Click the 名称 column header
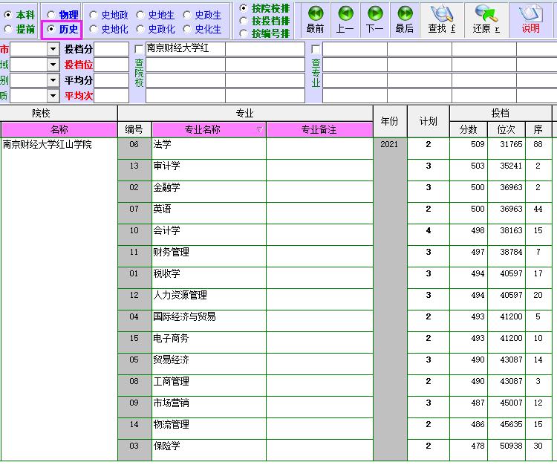This screenshot has width=557, height=465. [x=59, y=130]
